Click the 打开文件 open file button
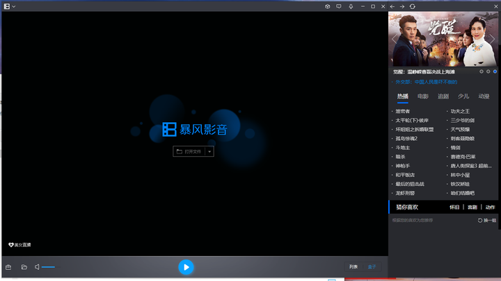This screenshot has width=501, height=281. [x=189, y=151]
